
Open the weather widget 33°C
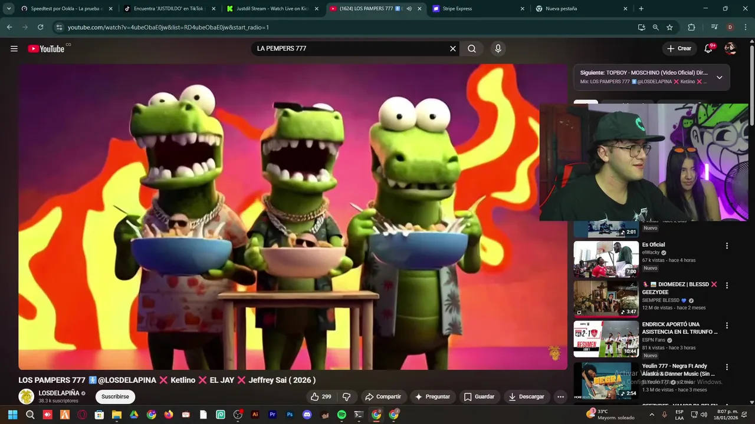pyautogui.click(x=610, y=415)
